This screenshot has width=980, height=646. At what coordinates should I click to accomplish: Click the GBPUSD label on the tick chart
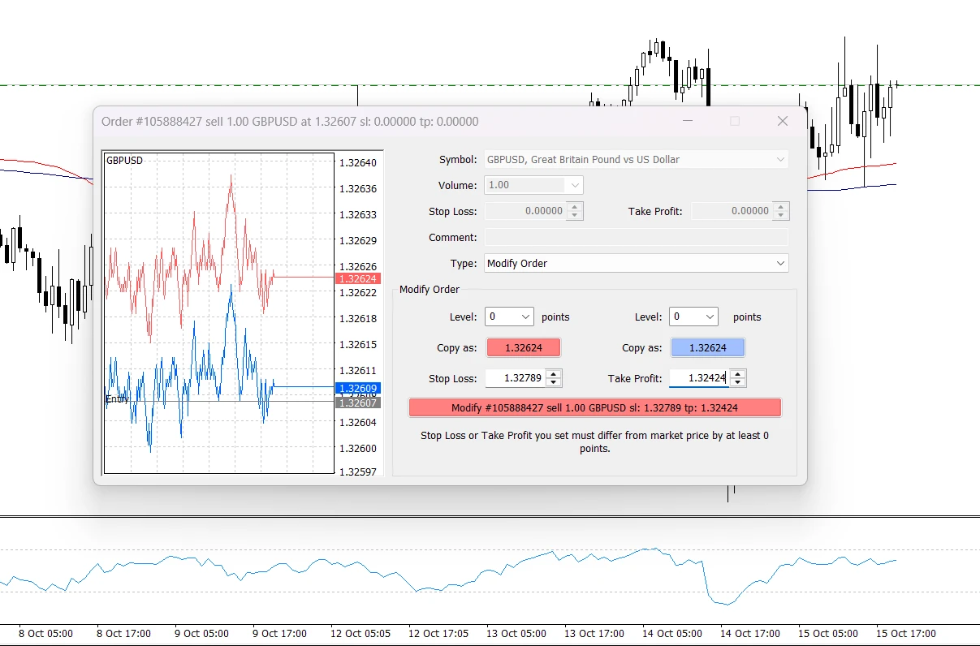click(124, 161)
